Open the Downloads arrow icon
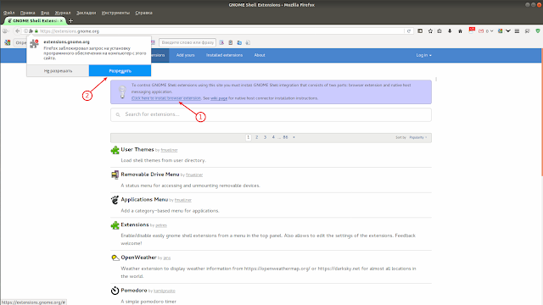The height and width of the screenshot is (305, 543). (x=450, y=31)
